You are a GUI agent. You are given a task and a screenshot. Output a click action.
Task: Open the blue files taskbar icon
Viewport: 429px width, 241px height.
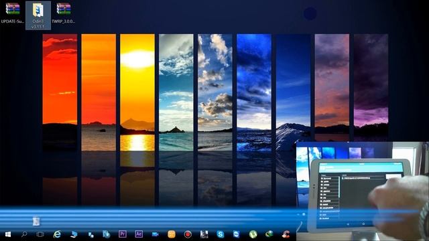point(106,234)
